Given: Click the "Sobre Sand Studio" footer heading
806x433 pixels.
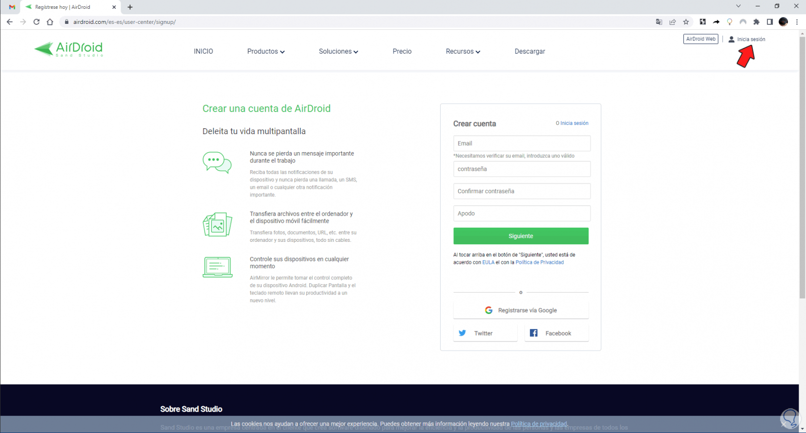Looking at the screenshot, I should pos(191,409).
